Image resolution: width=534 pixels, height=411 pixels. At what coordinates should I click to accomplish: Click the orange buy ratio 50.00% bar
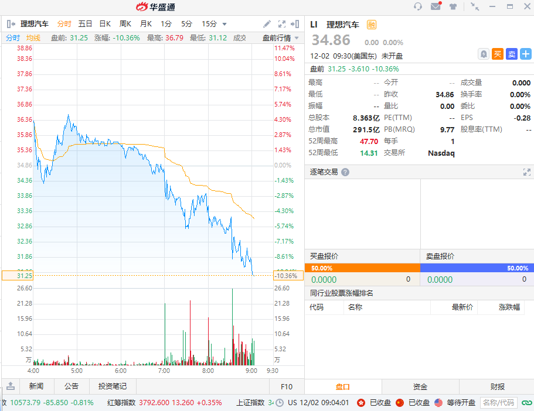coord(362,268)
